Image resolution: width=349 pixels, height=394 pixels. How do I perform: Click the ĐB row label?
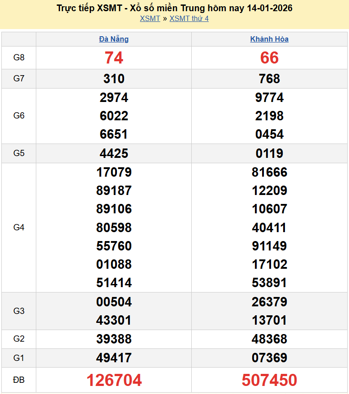(x=19, y=380)
